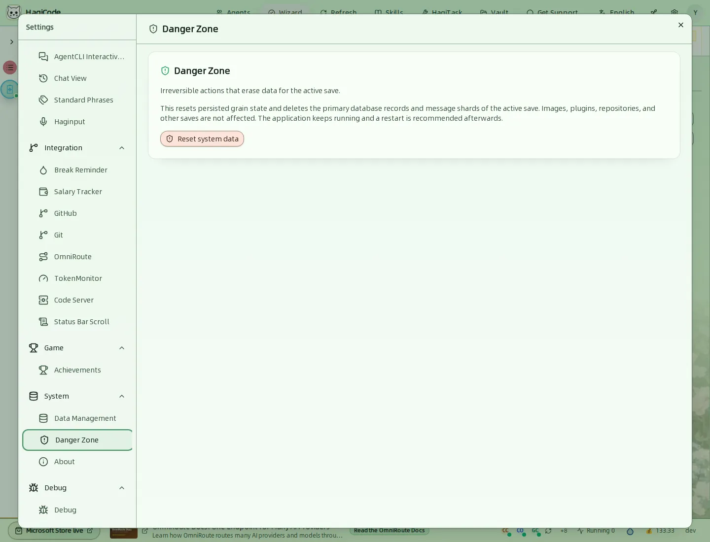Viewport: 710px width, 542px height.
Task: Select the Standard Phrases tag icon
Action: [x=43, y=100]
